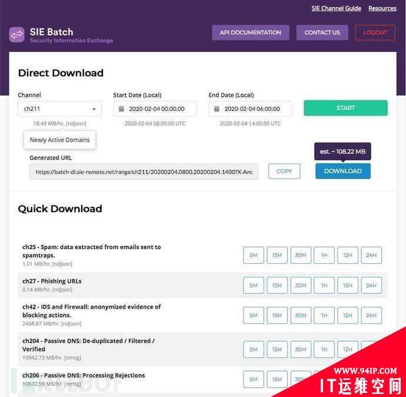Image resolution: width=406 pixels, height=397 pixels.
Task: Download ch25 Spam last 1H
Action: coord(324,255)
